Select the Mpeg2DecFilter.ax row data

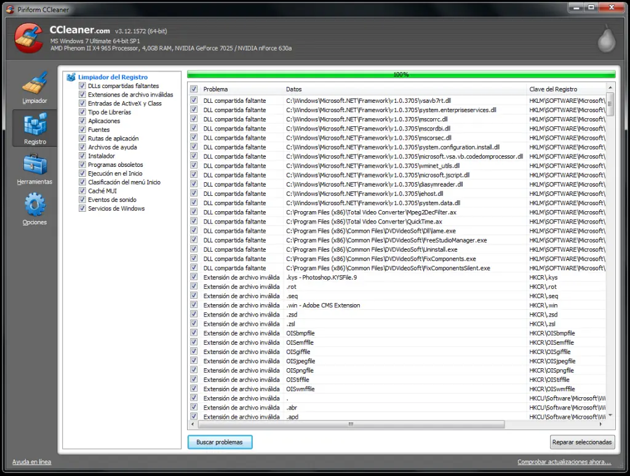[x=371, y=212]
